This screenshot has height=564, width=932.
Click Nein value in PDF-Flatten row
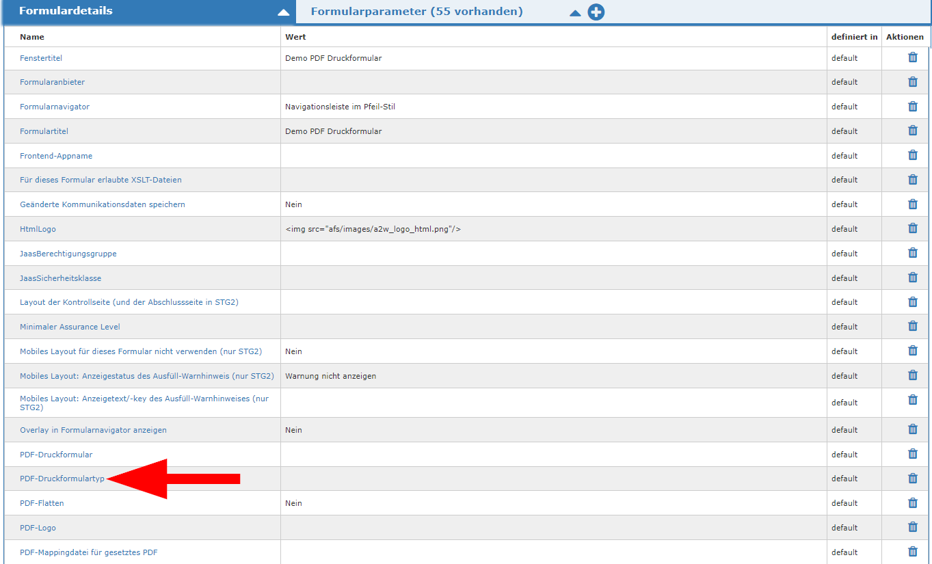click(293, 503)
